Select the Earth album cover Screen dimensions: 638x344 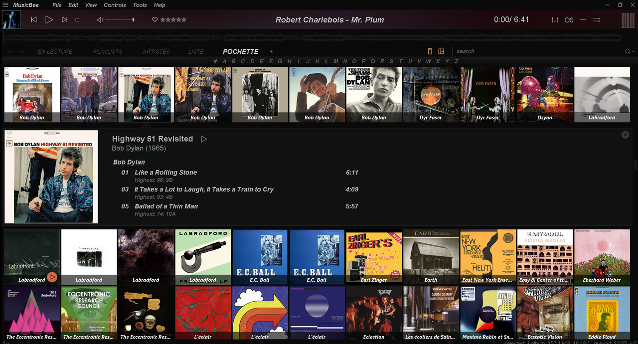431,257
